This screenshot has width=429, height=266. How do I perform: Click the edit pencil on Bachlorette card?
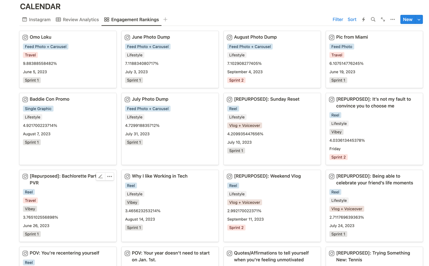(x=101, y=176)
